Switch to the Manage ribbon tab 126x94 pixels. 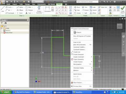[x=27, y=4]
